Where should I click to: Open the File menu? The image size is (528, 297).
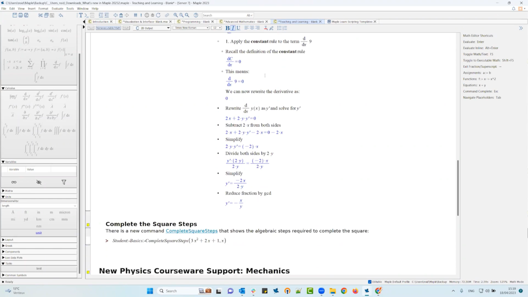pos(4,8)
